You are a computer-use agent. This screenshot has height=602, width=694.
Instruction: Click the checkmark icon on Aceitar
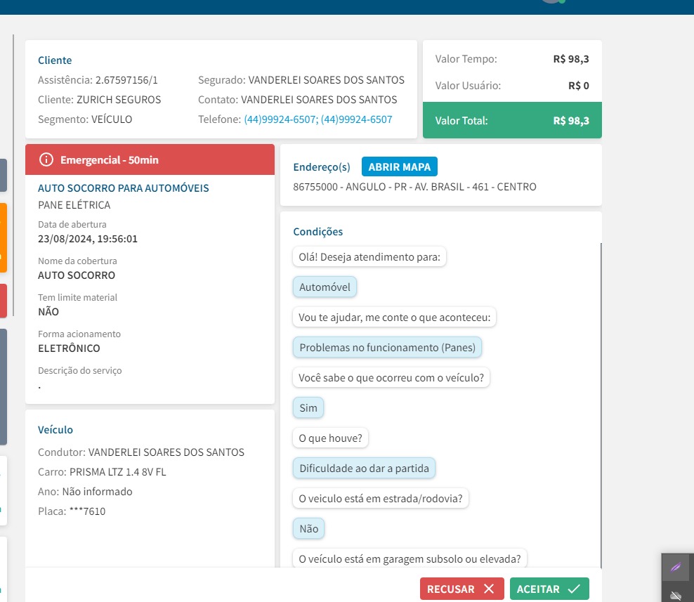coord(574,589)
